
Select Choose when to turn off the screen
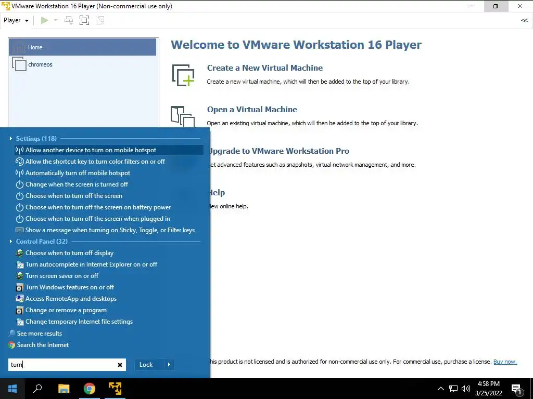pos(109,196)
